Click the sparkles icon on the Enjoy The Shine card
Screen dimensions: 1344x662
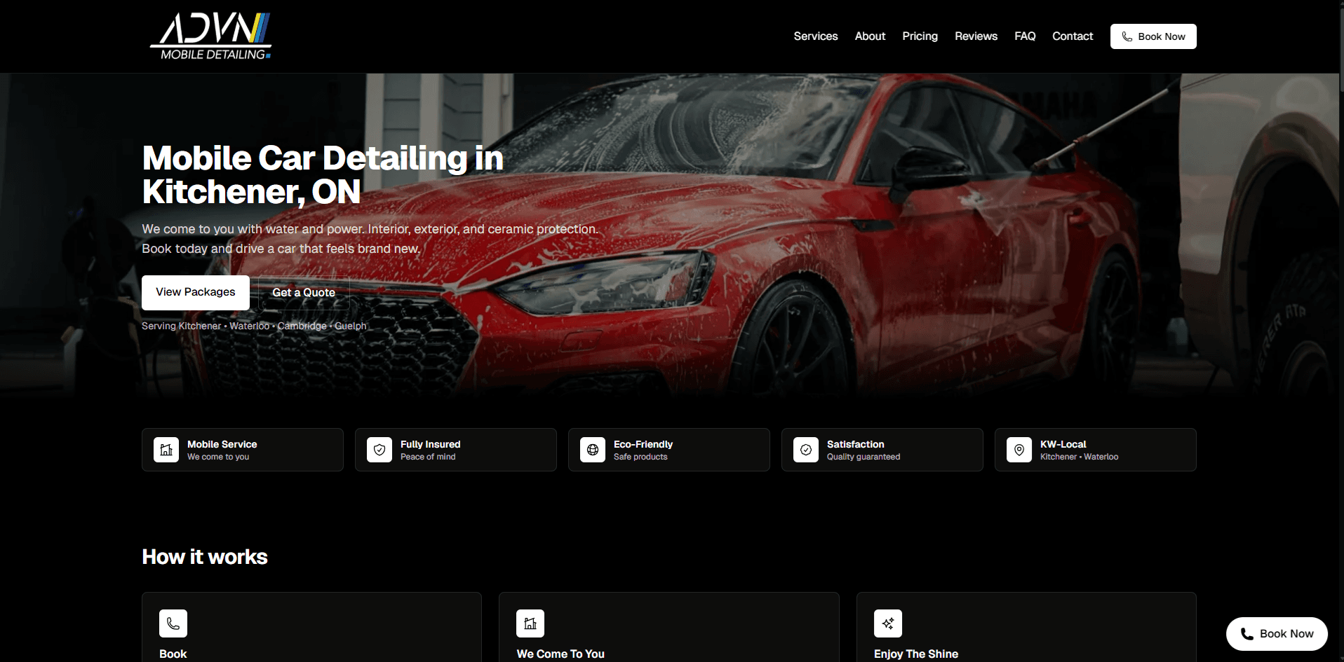click(887, 623)
